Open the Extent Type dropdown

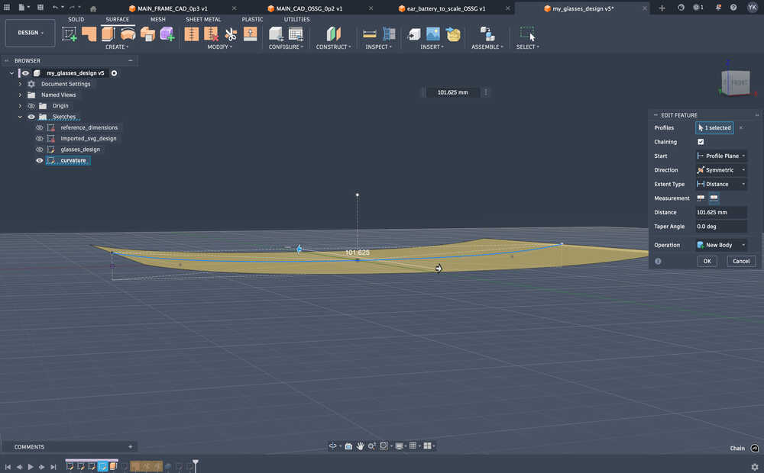point(720,184)
